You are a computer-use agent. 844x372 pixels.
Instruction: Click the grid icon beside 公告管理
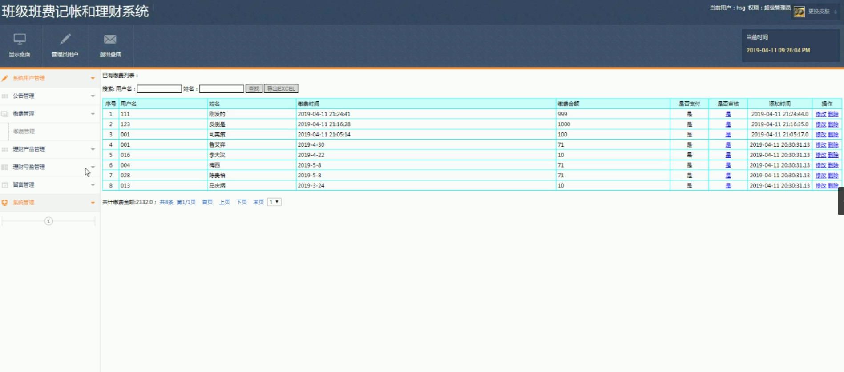click(5, 96)
